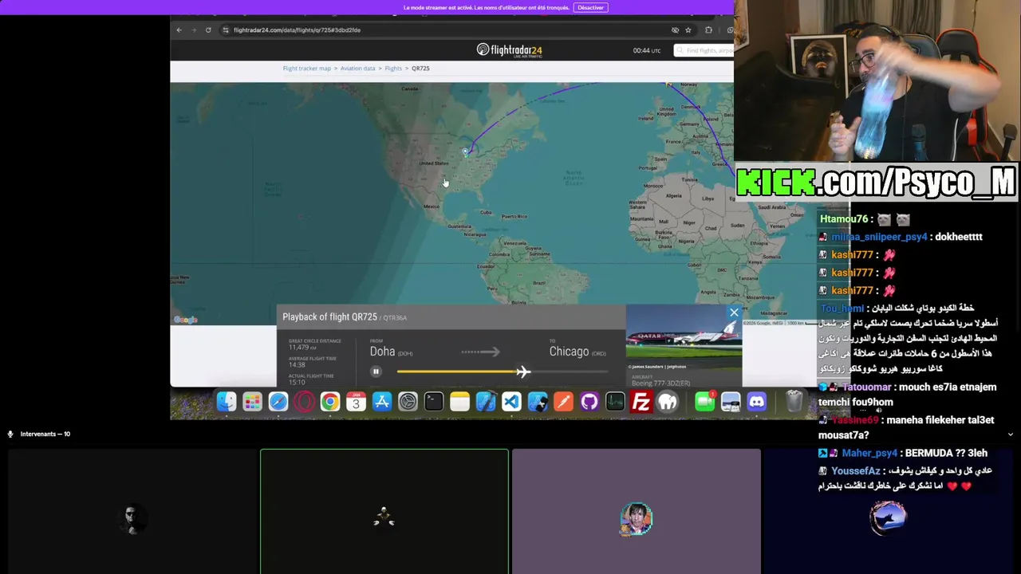The image size is (1021, 574).
Task: Launch Opera browser from the dock
Action: (x=304, y=402)
